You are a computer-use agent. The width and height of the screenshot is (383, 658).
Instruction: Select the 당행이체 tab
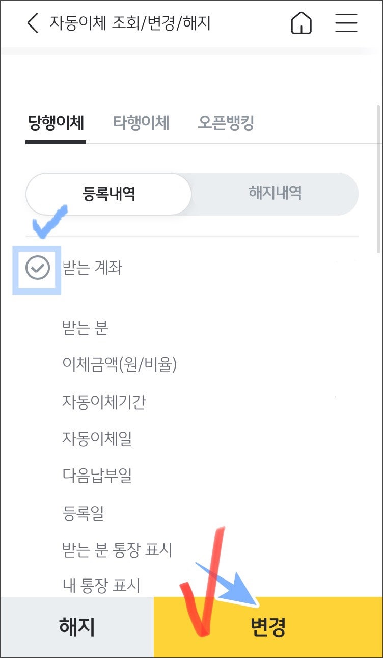click(x=55, y=122)
